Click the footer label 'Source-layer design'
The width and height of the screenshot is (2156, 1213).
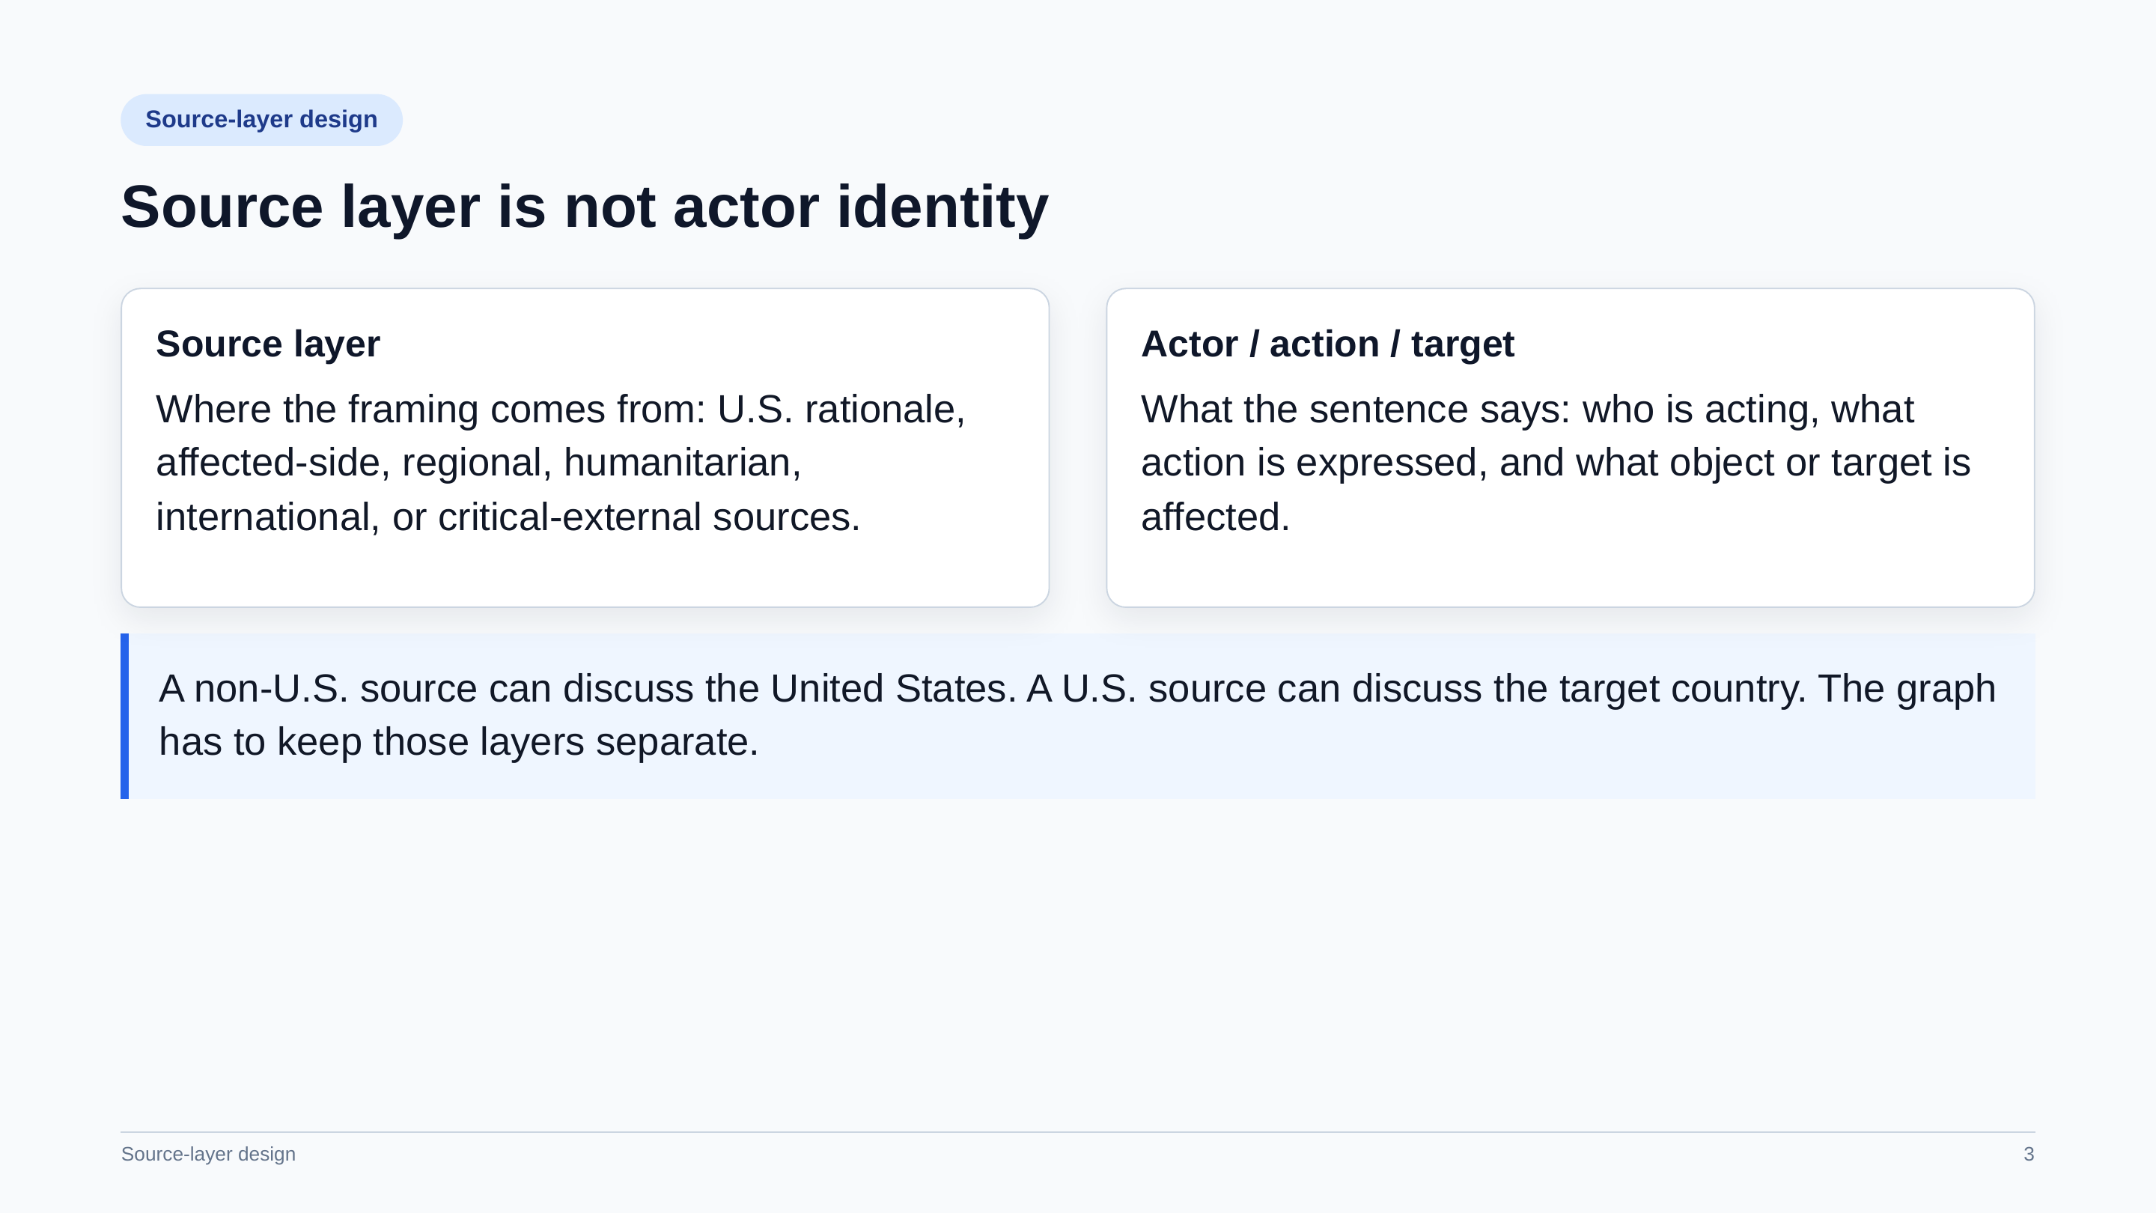point(208,1154)
